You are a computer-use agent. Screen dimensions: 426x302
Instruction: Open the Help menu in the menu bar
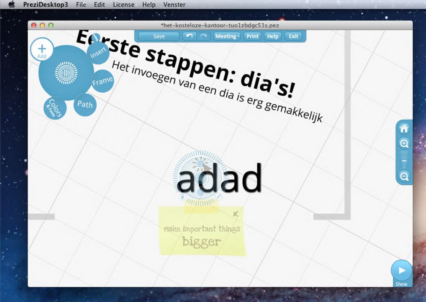pos(149,5)
